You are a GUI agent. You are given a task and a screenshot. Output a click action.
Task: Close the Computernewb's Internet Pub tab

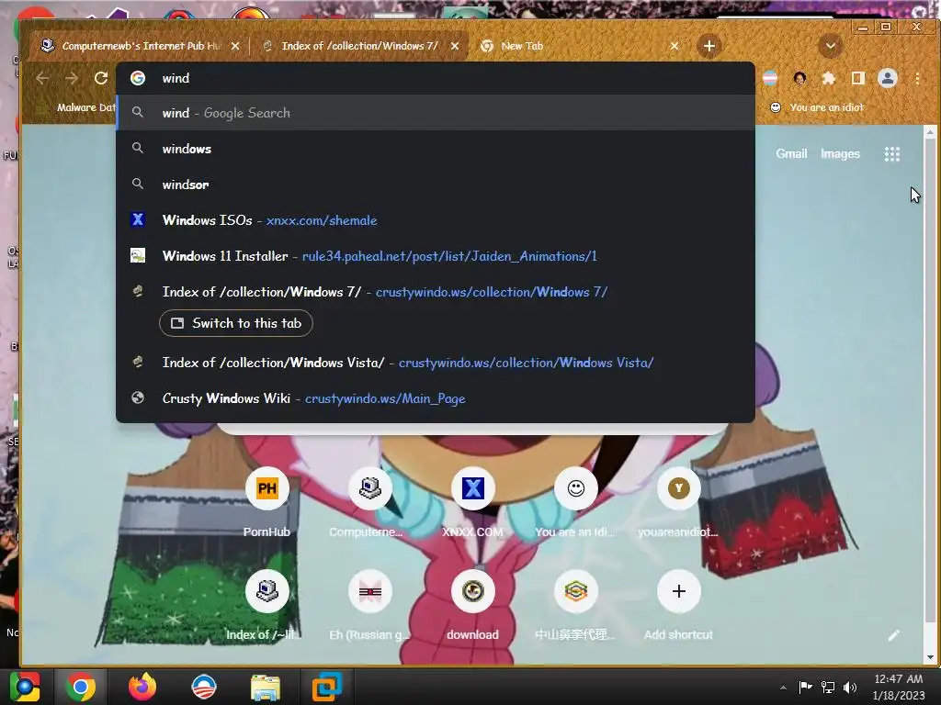click(x=235, y=46)
